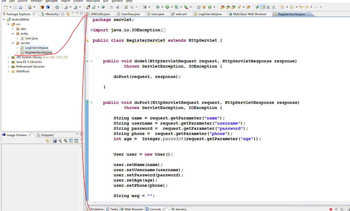Open the MyEclipse menu

click(92, 1)
